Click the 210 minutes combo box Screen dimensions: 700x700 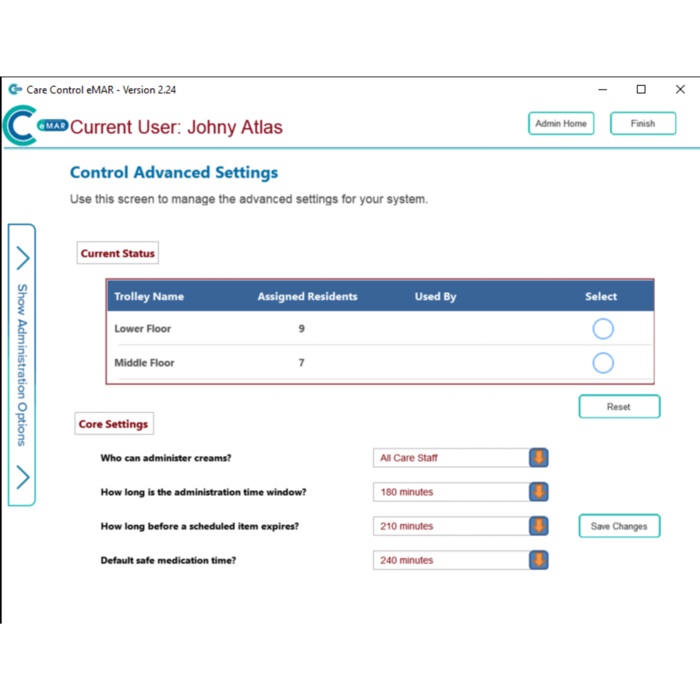(460, 526)
